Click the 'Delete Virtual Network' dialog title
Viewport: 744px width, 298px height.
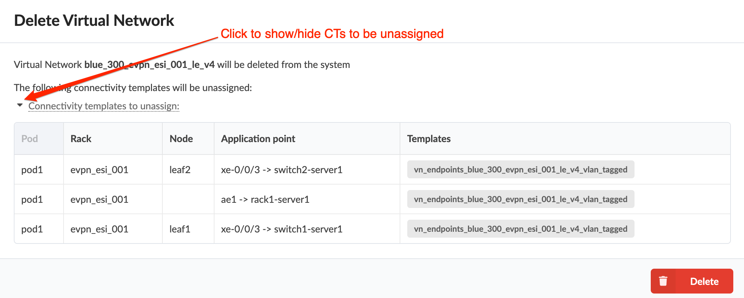[94, 21]
